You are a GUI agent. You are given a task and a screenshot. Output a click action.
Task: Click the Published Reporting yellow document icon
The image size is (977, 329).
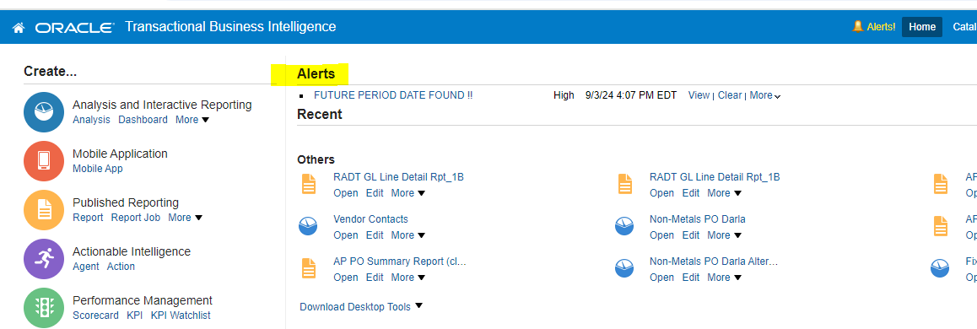click(44, 211)
